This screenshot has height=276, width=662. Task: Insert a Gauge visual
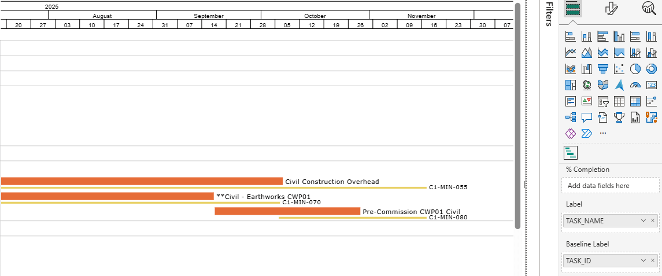coord(635,85)
